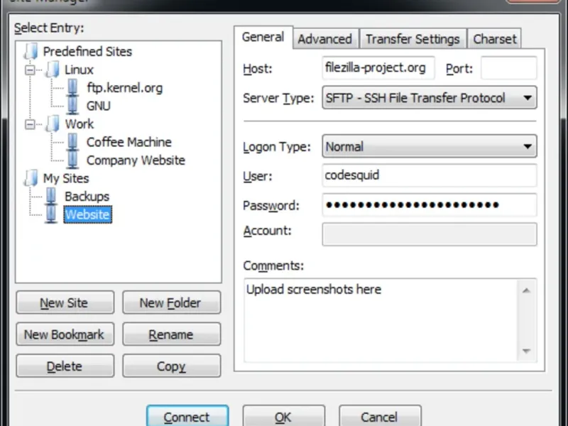Click the Port input field

point(508,67)
